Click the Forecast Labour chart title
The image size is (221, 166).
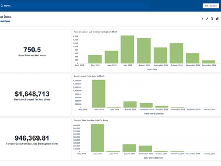pos(96,32)
